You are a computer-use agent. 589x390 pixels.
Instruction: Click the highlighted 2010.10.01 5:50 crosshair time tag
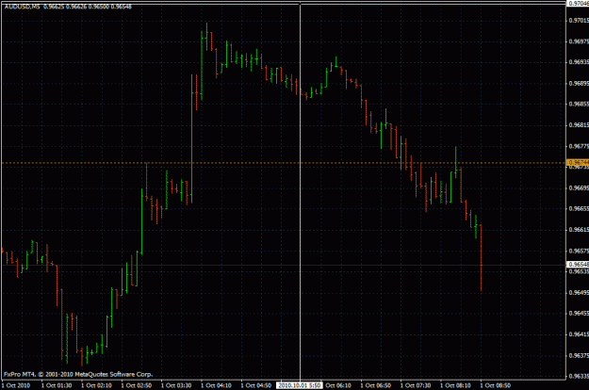click(x=300, y=385)
